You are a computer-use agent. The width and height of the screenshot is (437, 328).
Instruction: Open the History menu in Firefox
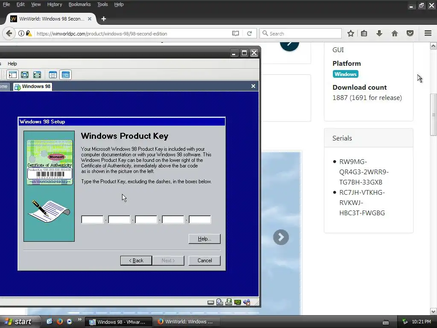click(x=54, y=4)
